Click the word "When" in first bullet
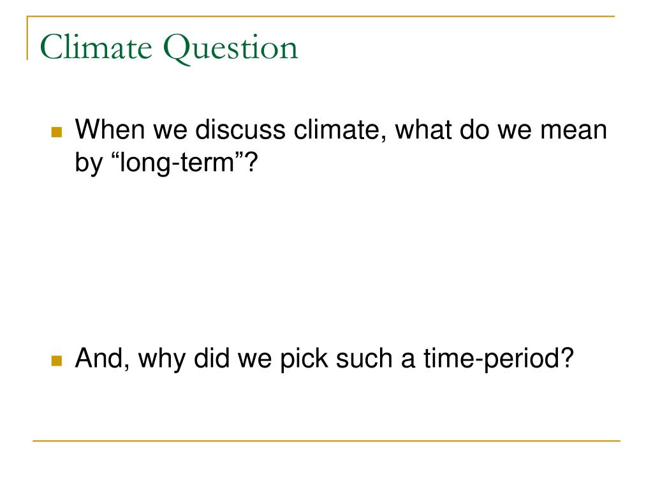 [x=110, y=129]
